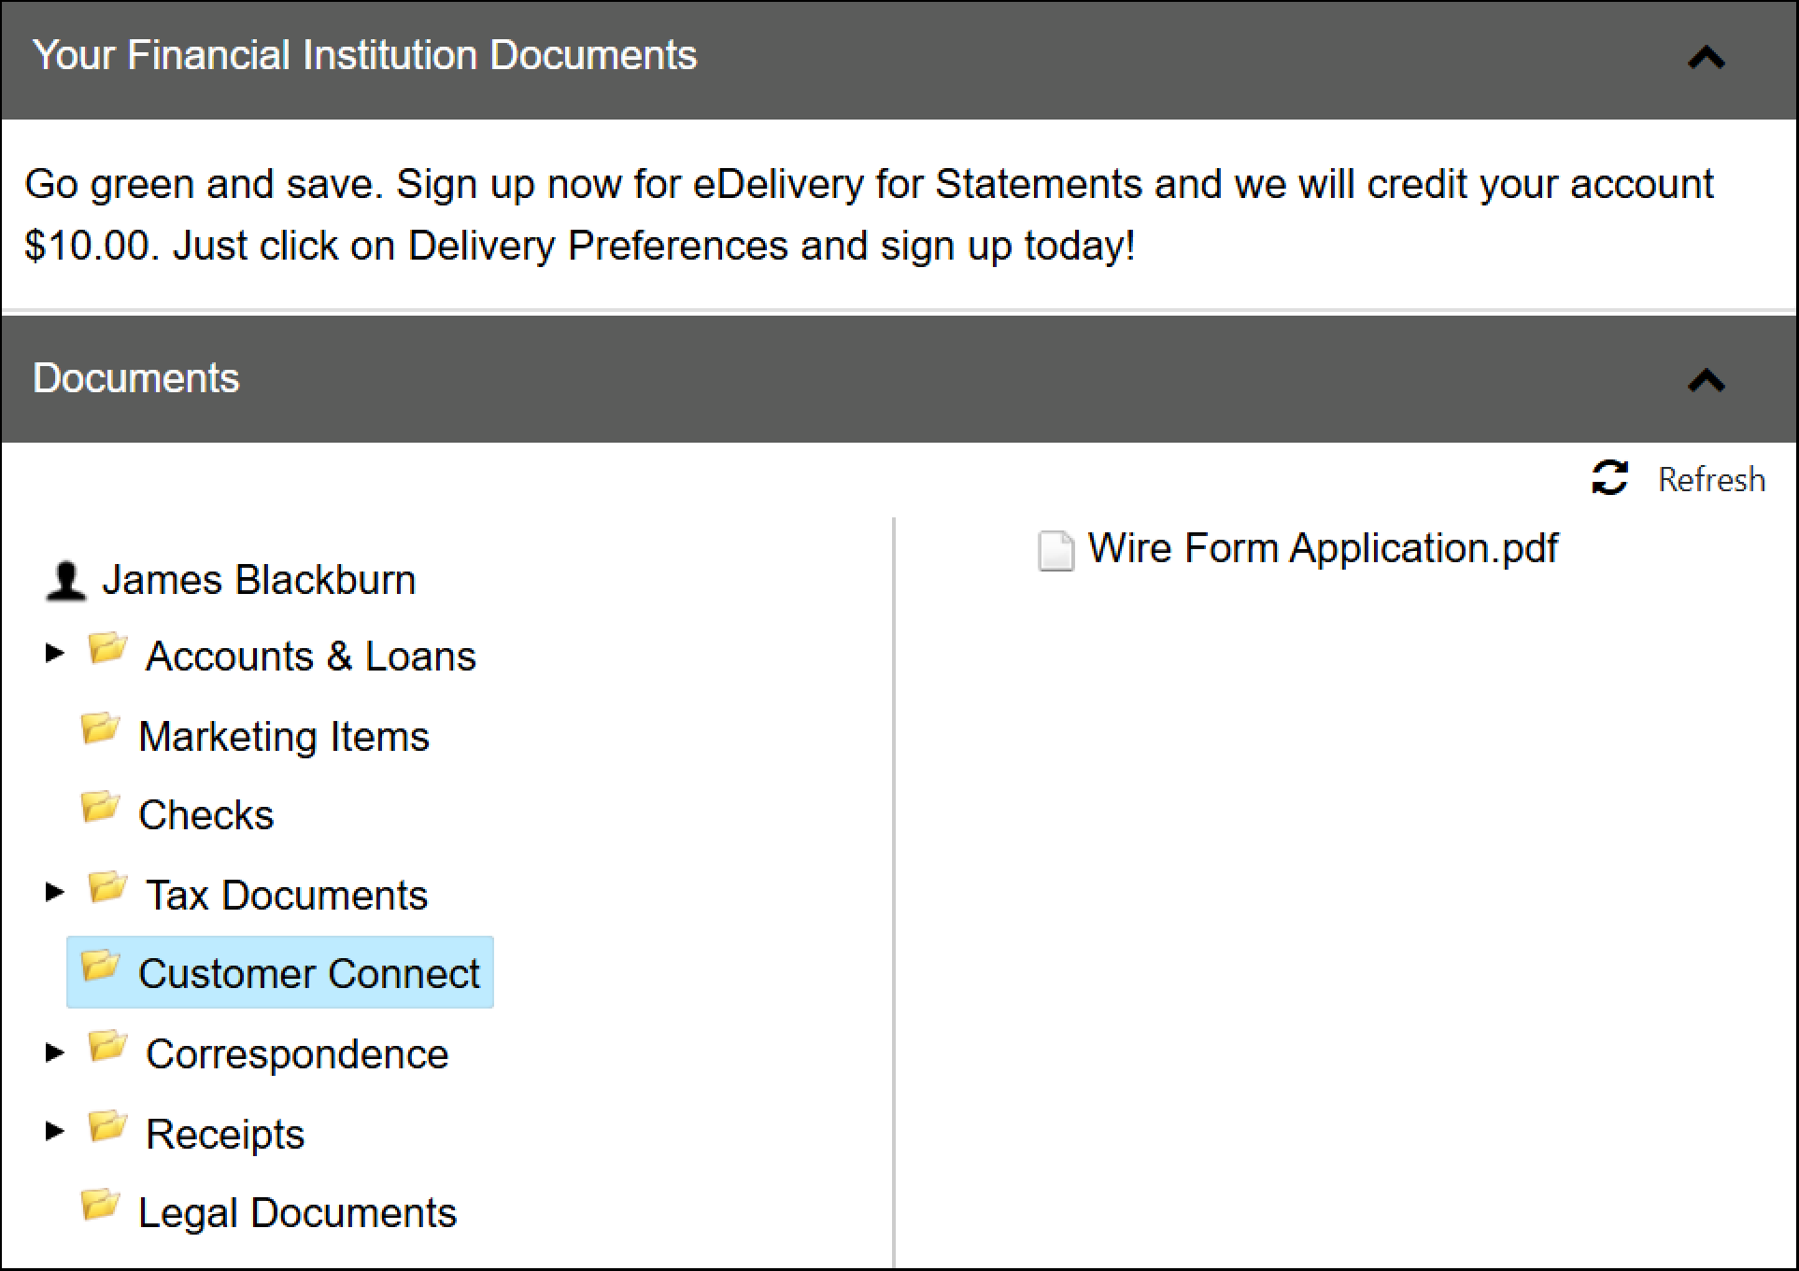Screen dimensions: 1799x1271
Task: Click the Wire Form Application.pdf file icon
Action: tap(1056, 550)
